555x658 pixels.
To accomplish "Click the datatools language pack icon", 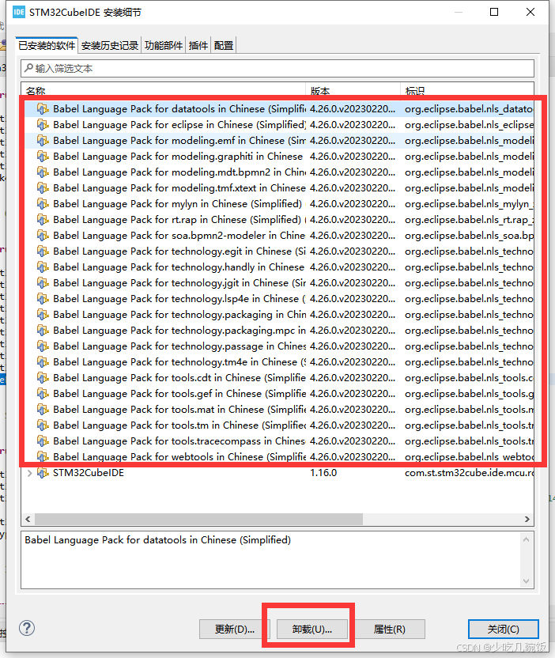I will 43,109.
